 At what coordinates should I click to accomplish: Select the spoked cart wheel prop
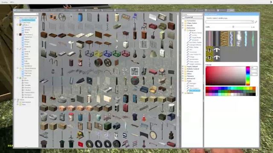click(62, 17)
